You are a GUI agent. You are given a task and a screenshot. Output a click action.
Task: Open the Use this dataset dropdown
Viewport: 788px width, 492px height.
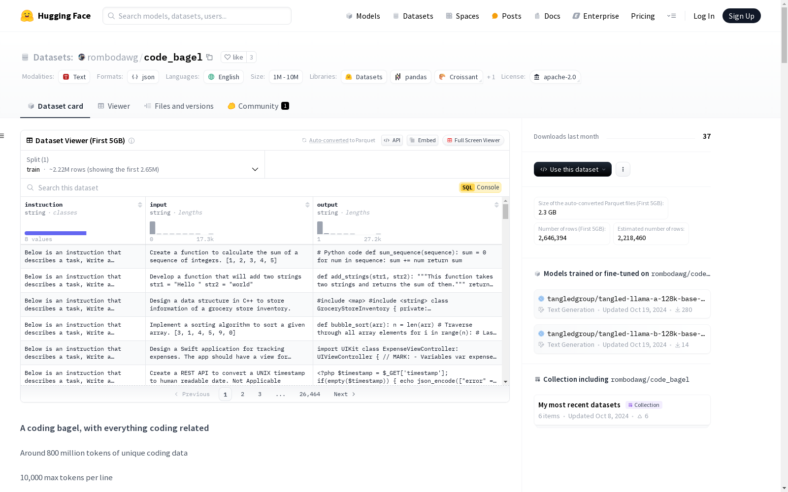[x=573, y=169]
